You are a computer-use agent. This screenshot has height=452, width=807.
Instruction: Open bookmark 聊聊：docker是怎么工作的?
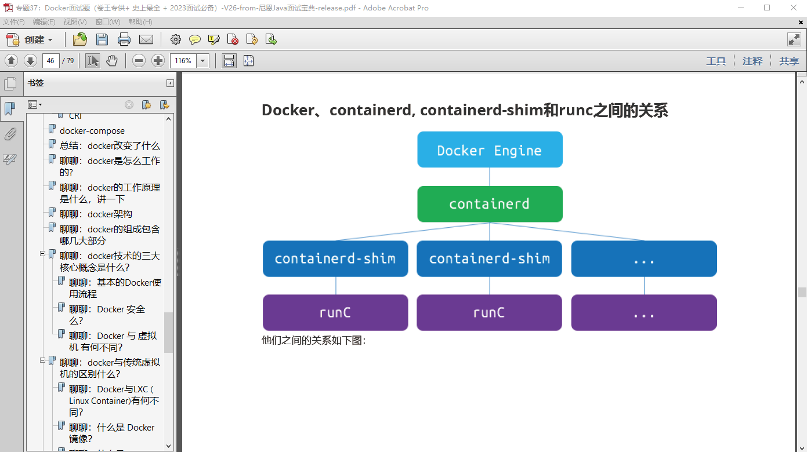[x=110, y=166]
